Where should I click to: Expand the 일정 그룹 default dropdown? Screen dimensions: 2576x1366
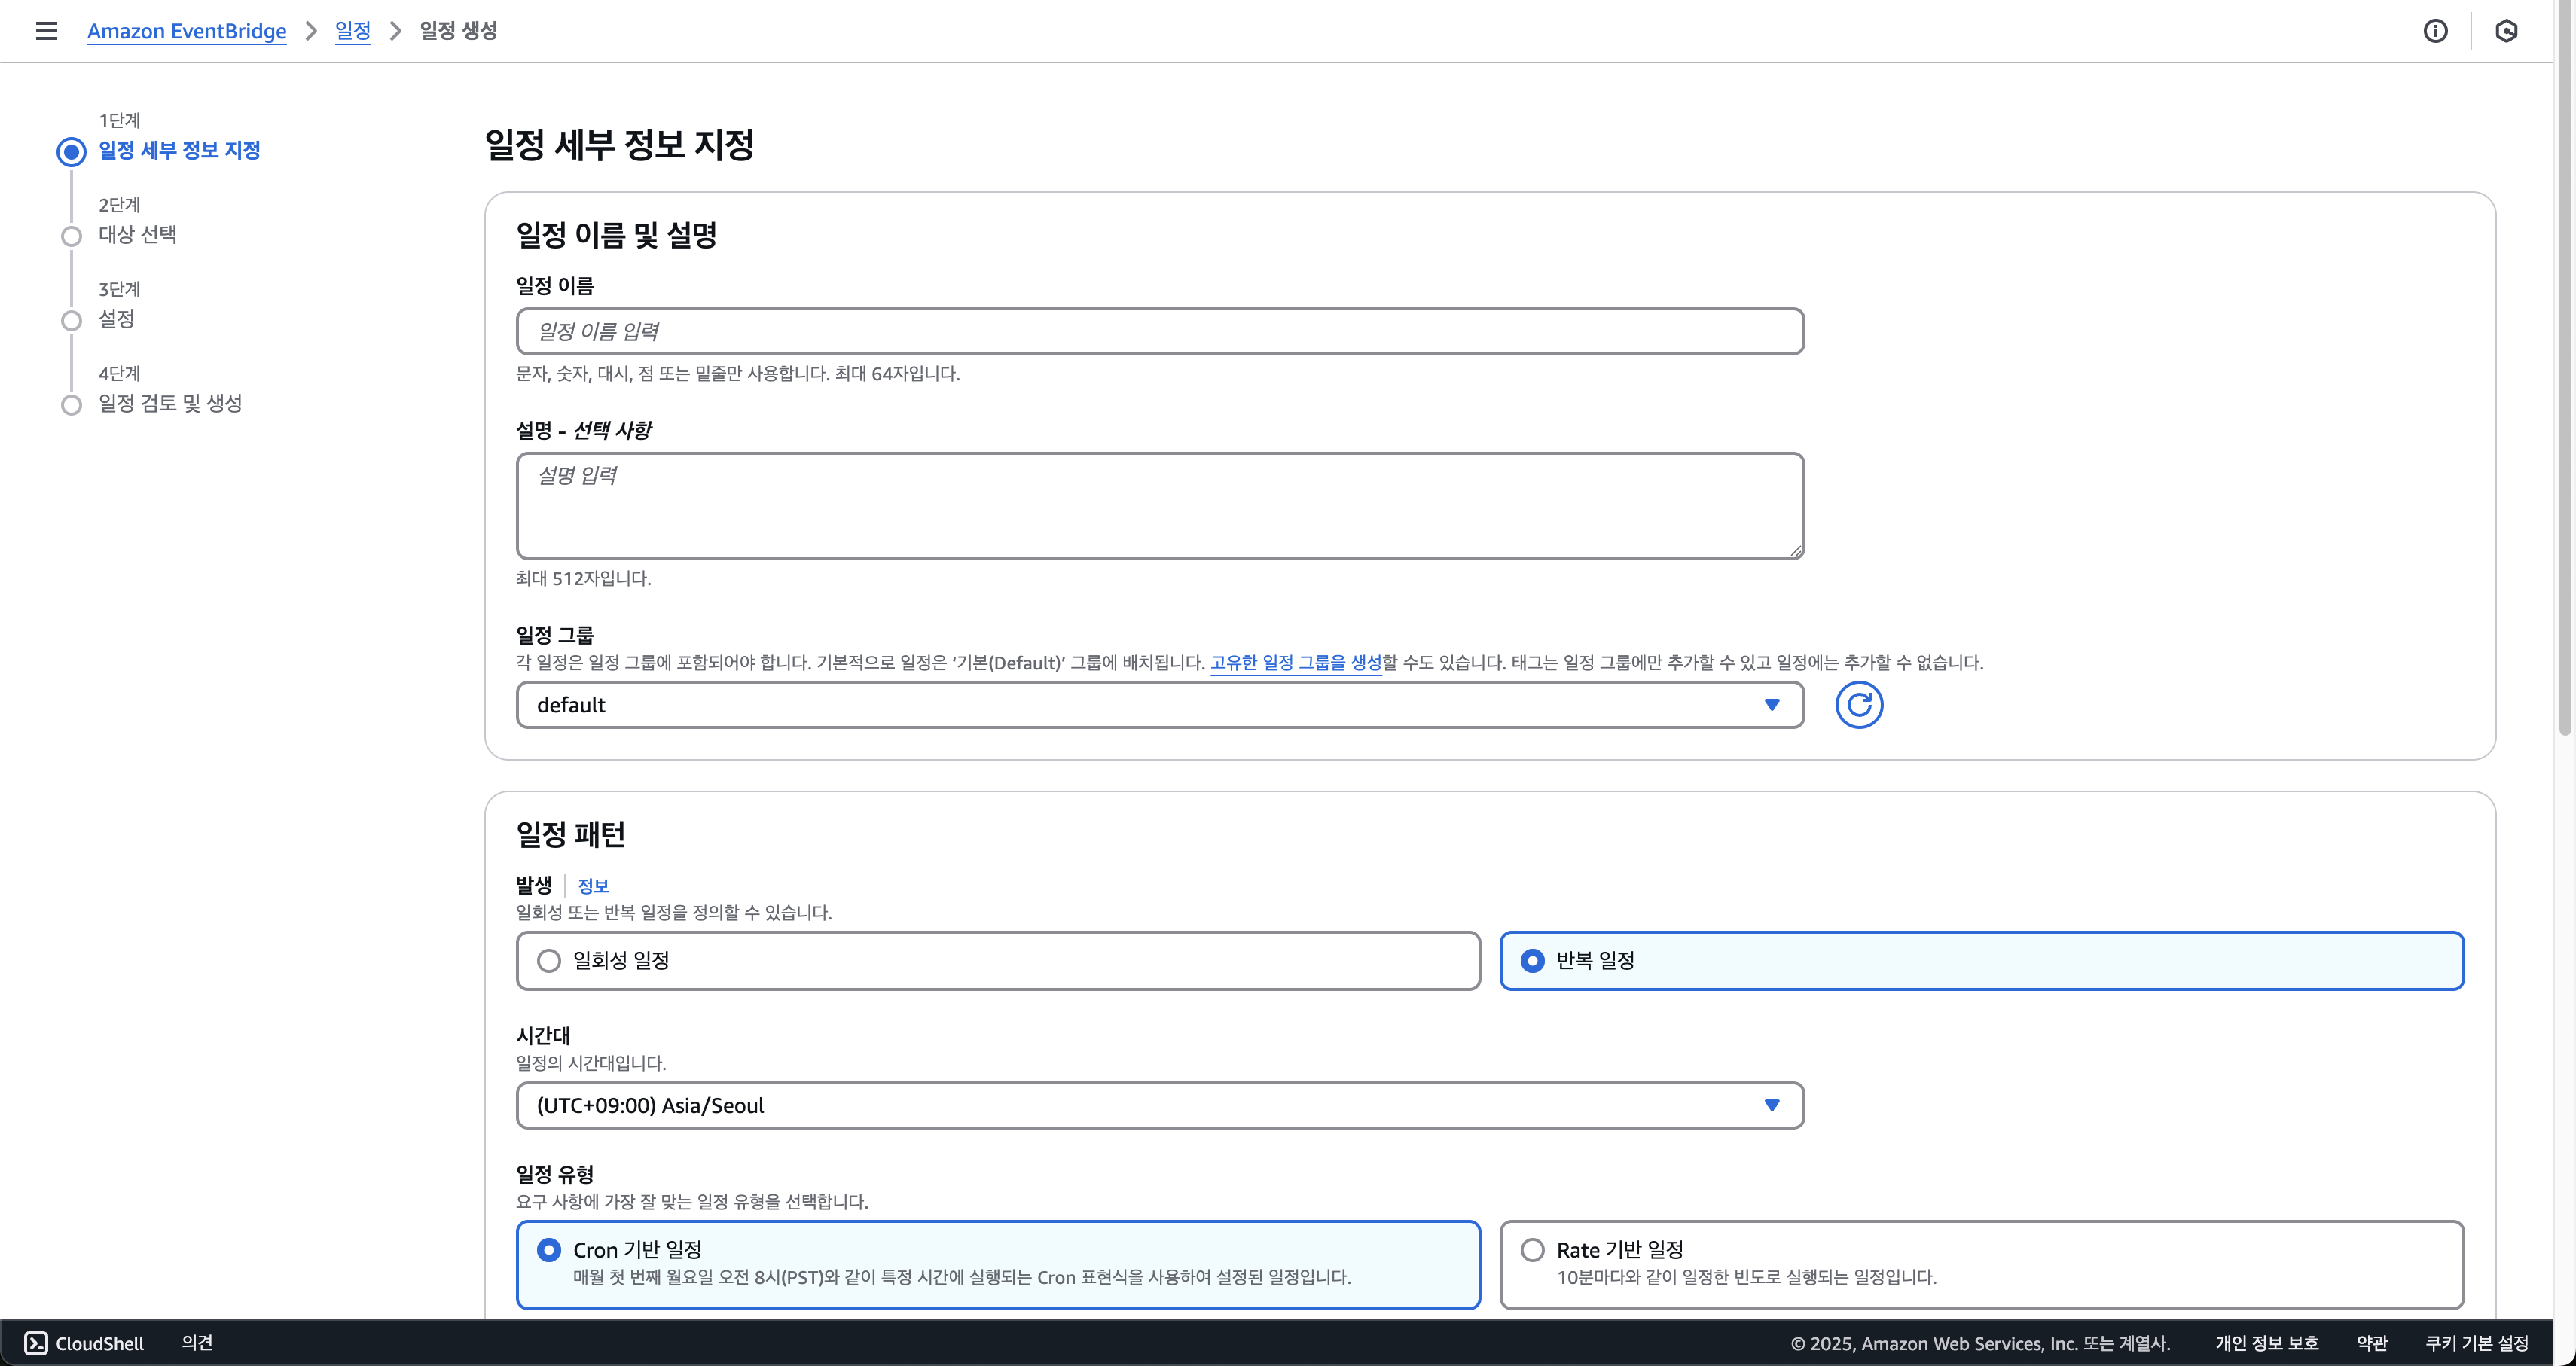coord(1159,705)
